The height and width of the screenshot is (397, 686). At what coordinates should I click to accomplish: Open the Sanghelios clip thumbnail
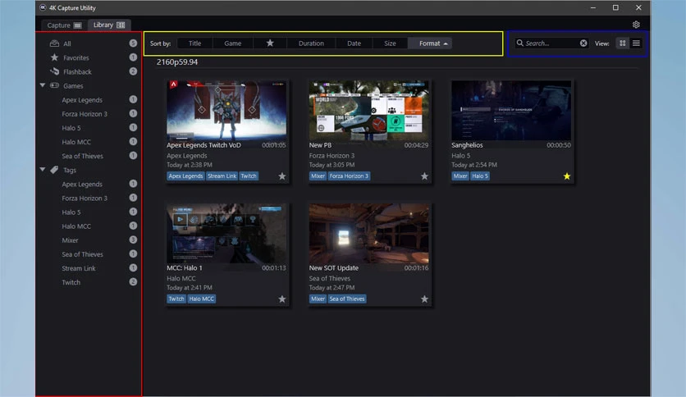click(511, 110)
